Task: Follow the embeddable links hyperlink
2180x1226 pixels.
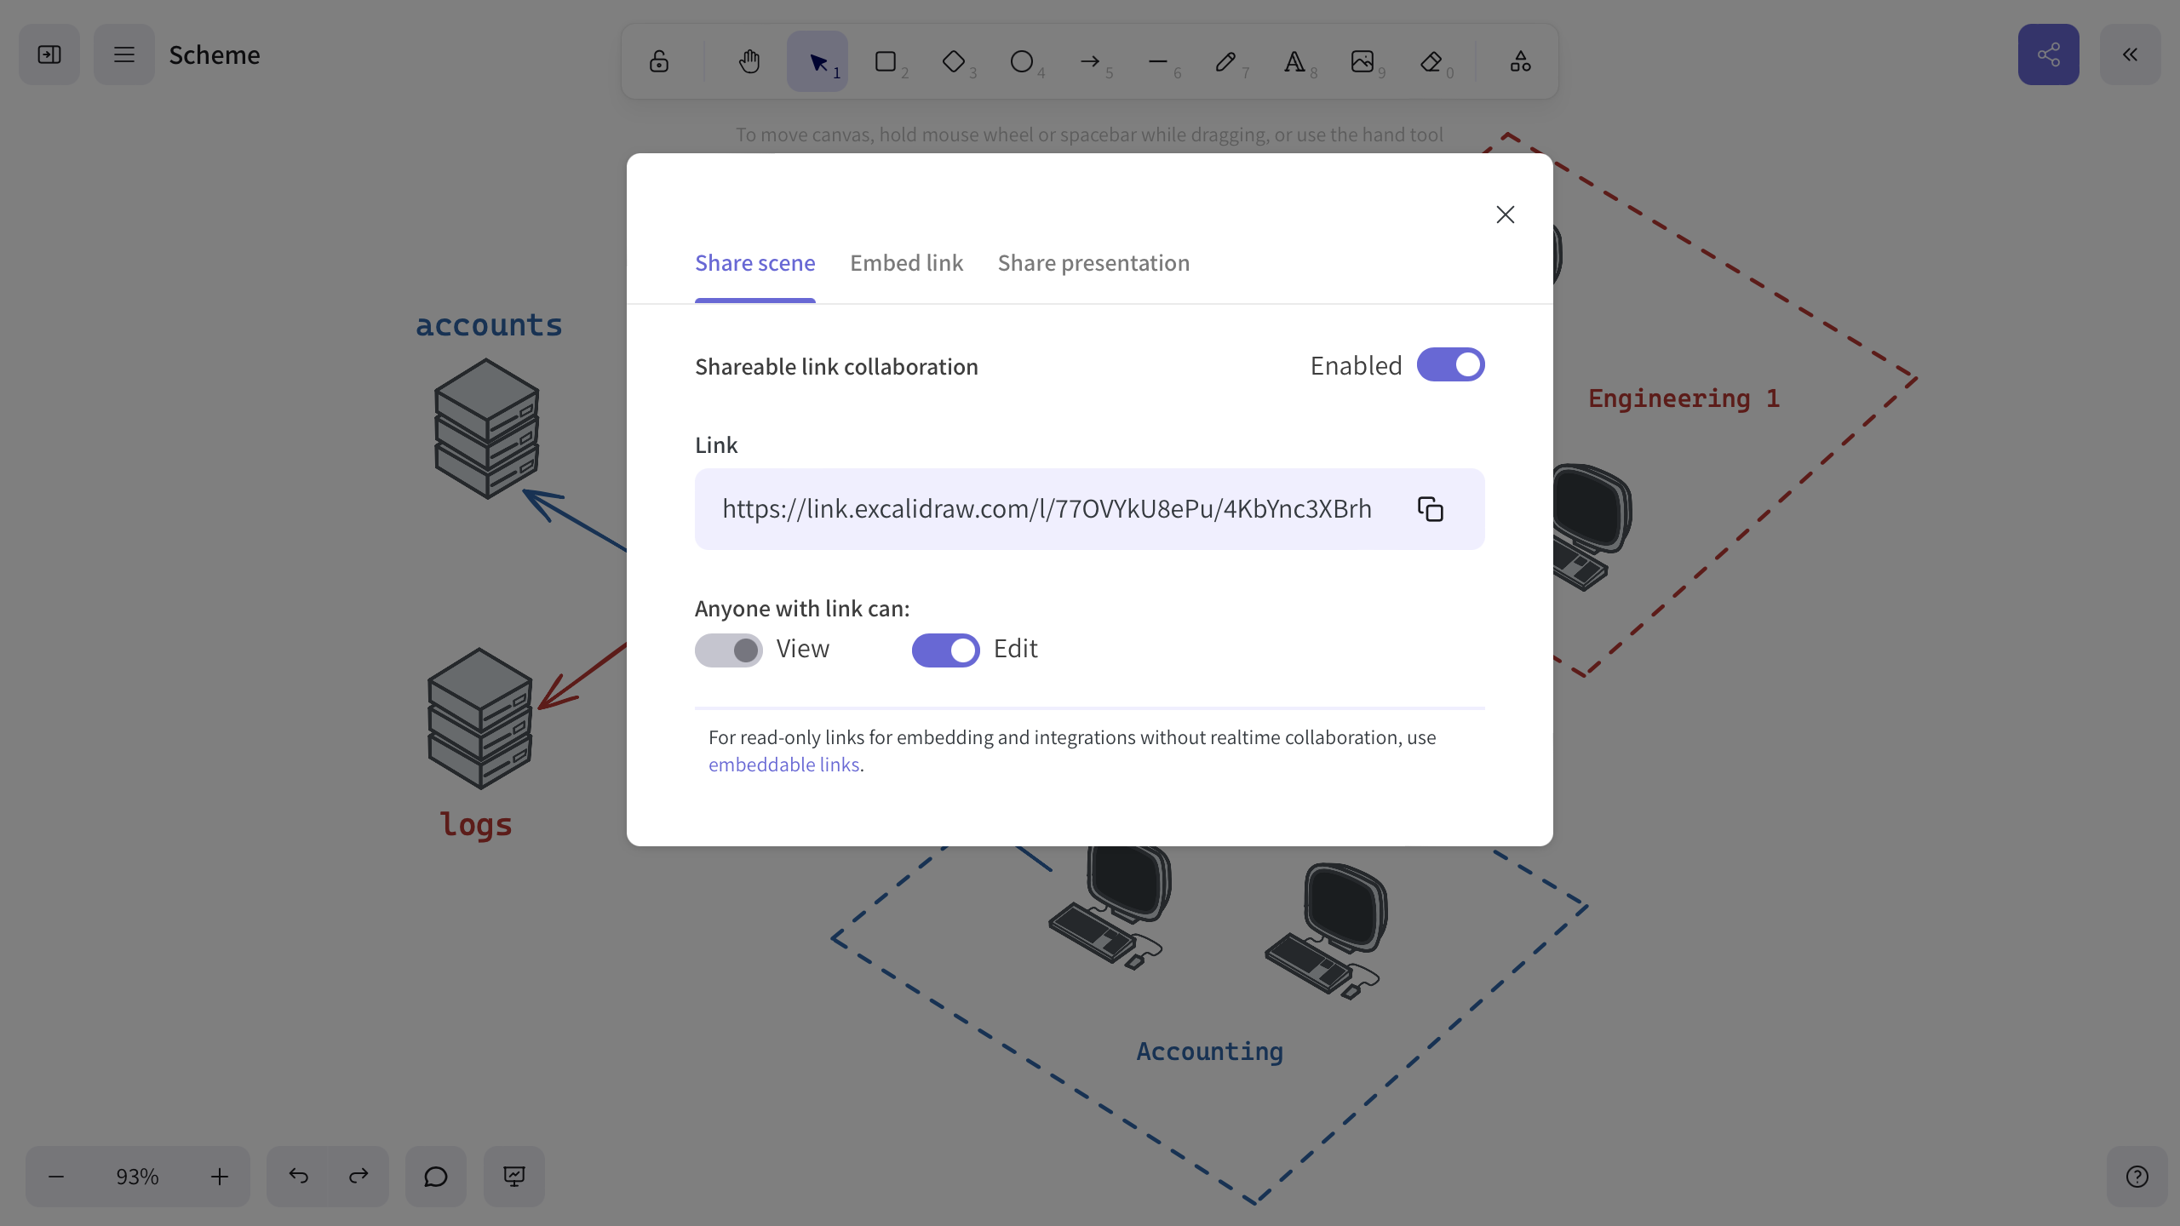Action: click(783, 765)
